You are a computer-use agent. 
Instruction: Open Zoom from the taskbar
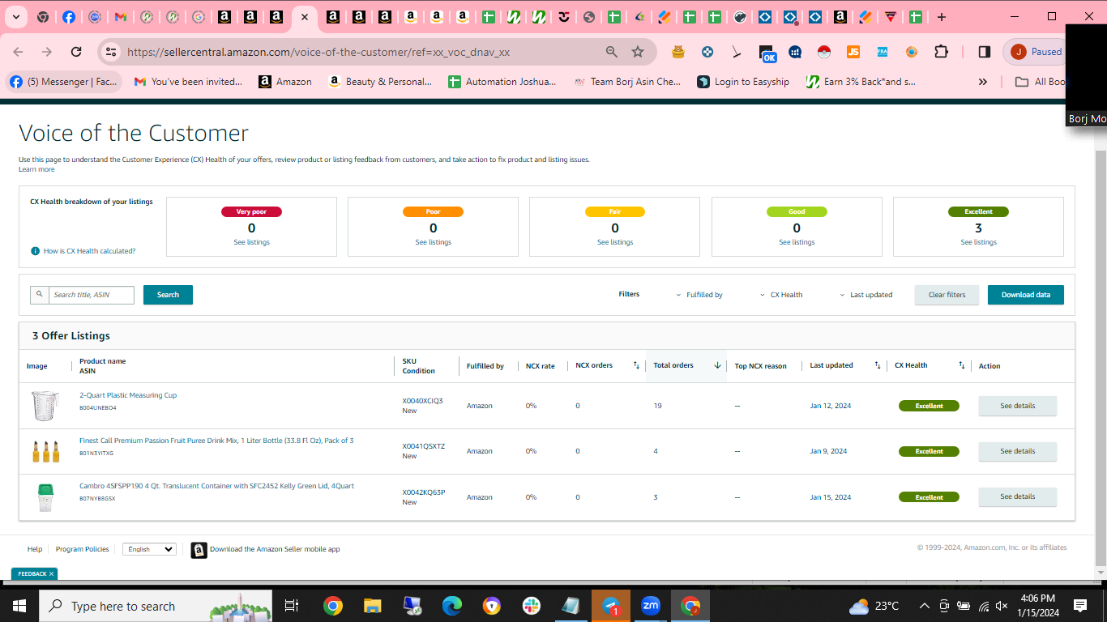650,606
